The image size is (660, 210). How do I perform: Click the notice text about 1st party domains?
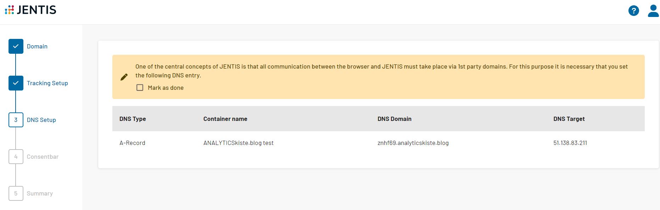click(x=381, y=71)
